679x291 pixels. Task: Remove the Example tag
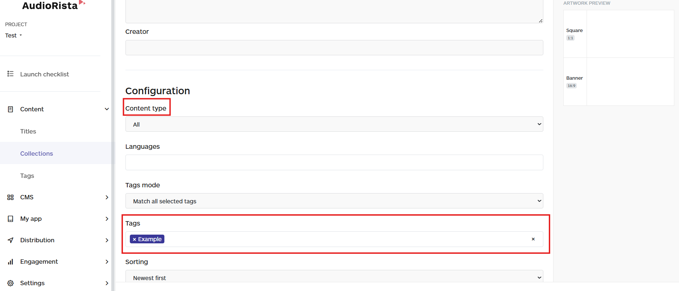(x=135, y=239)
